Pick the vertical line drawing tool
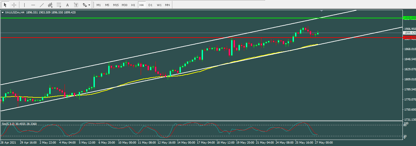This screenshot has width=416, height=146. point(24,5)
